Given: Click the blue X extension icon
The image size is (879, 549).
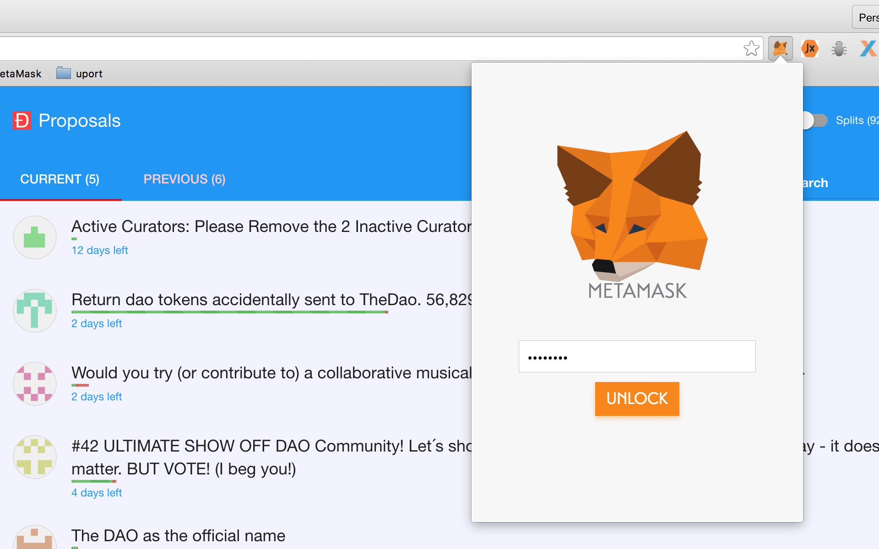Looking at the screenshot, I should (x=868, y=48).
